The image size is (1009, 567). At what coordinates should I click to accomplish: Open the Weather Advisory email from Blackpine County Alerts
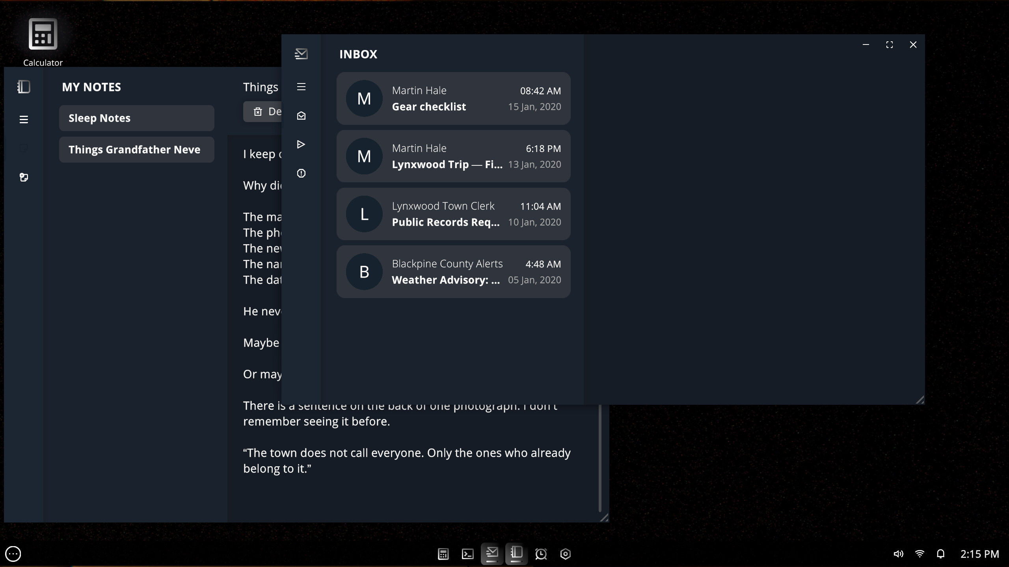point(454,272)
